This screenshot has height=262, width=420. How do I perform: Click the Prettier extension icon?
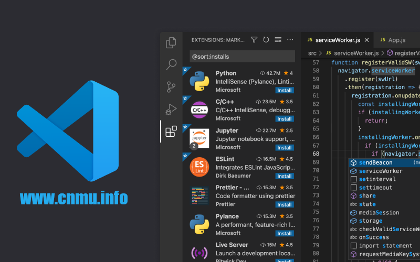199,195
